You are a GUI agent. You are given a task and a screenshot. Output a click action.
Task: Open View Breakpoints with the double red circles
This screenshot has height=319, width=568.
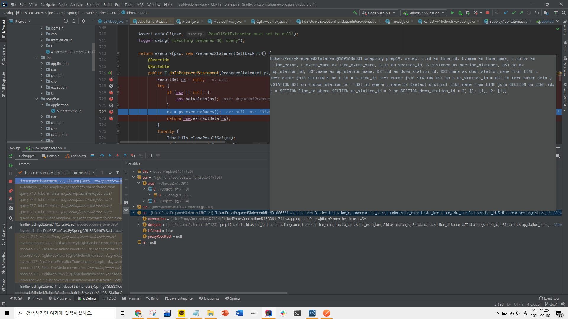click(11, 191)
